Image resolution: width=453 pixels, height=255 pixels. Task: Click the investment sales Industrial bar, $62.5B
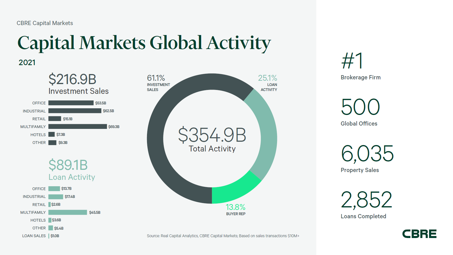pyautogui.click(x=75, y=111)
